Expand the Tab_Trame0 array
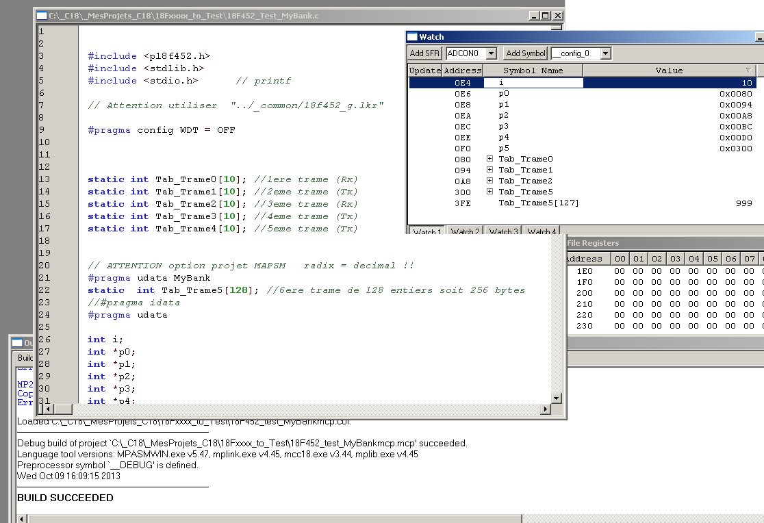 pos(490,159)
